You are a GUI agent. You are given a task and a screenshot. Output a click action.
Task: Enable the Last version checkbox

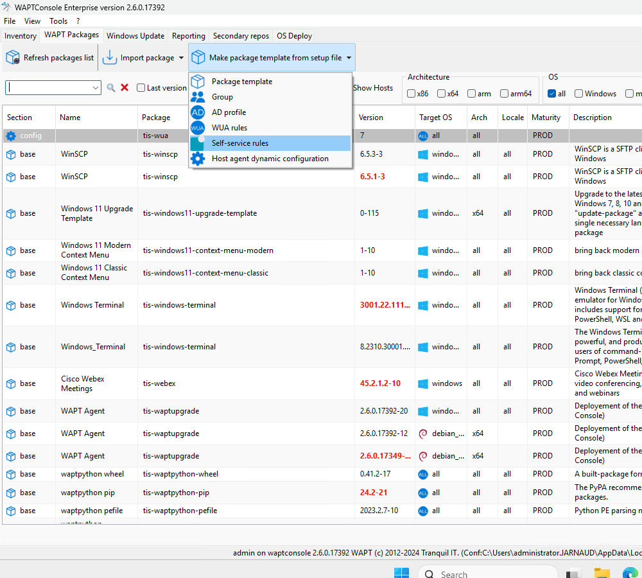pos(141,87)
